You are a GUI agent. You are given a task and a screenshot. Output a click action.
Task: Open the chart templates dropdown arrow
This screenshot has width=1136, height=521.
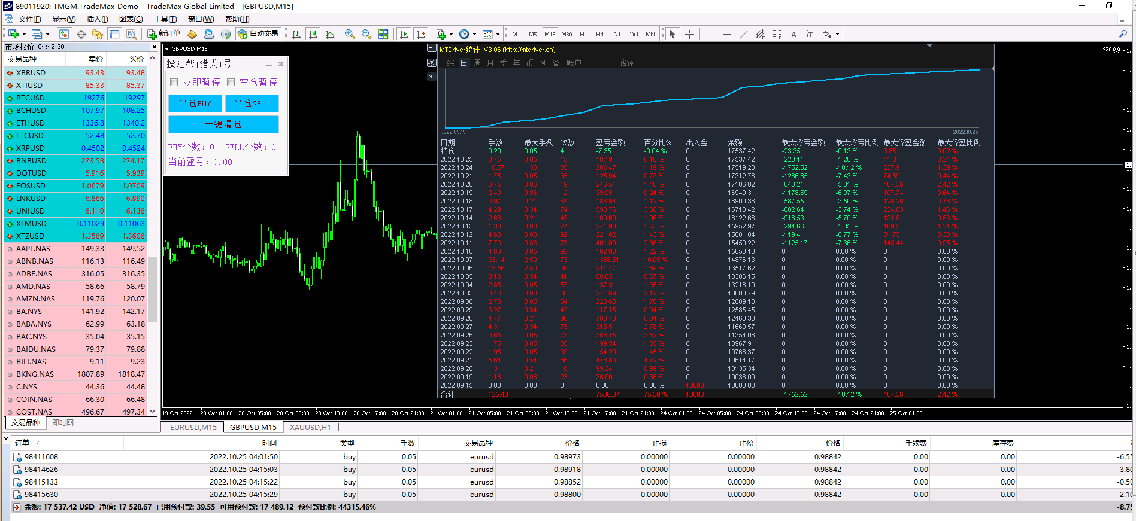click(x=498, y=34)
